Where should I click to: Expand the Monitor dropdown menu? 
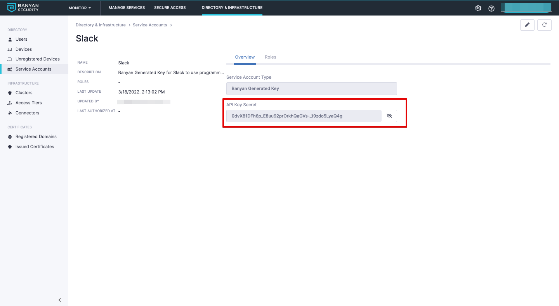click(80, 8)
